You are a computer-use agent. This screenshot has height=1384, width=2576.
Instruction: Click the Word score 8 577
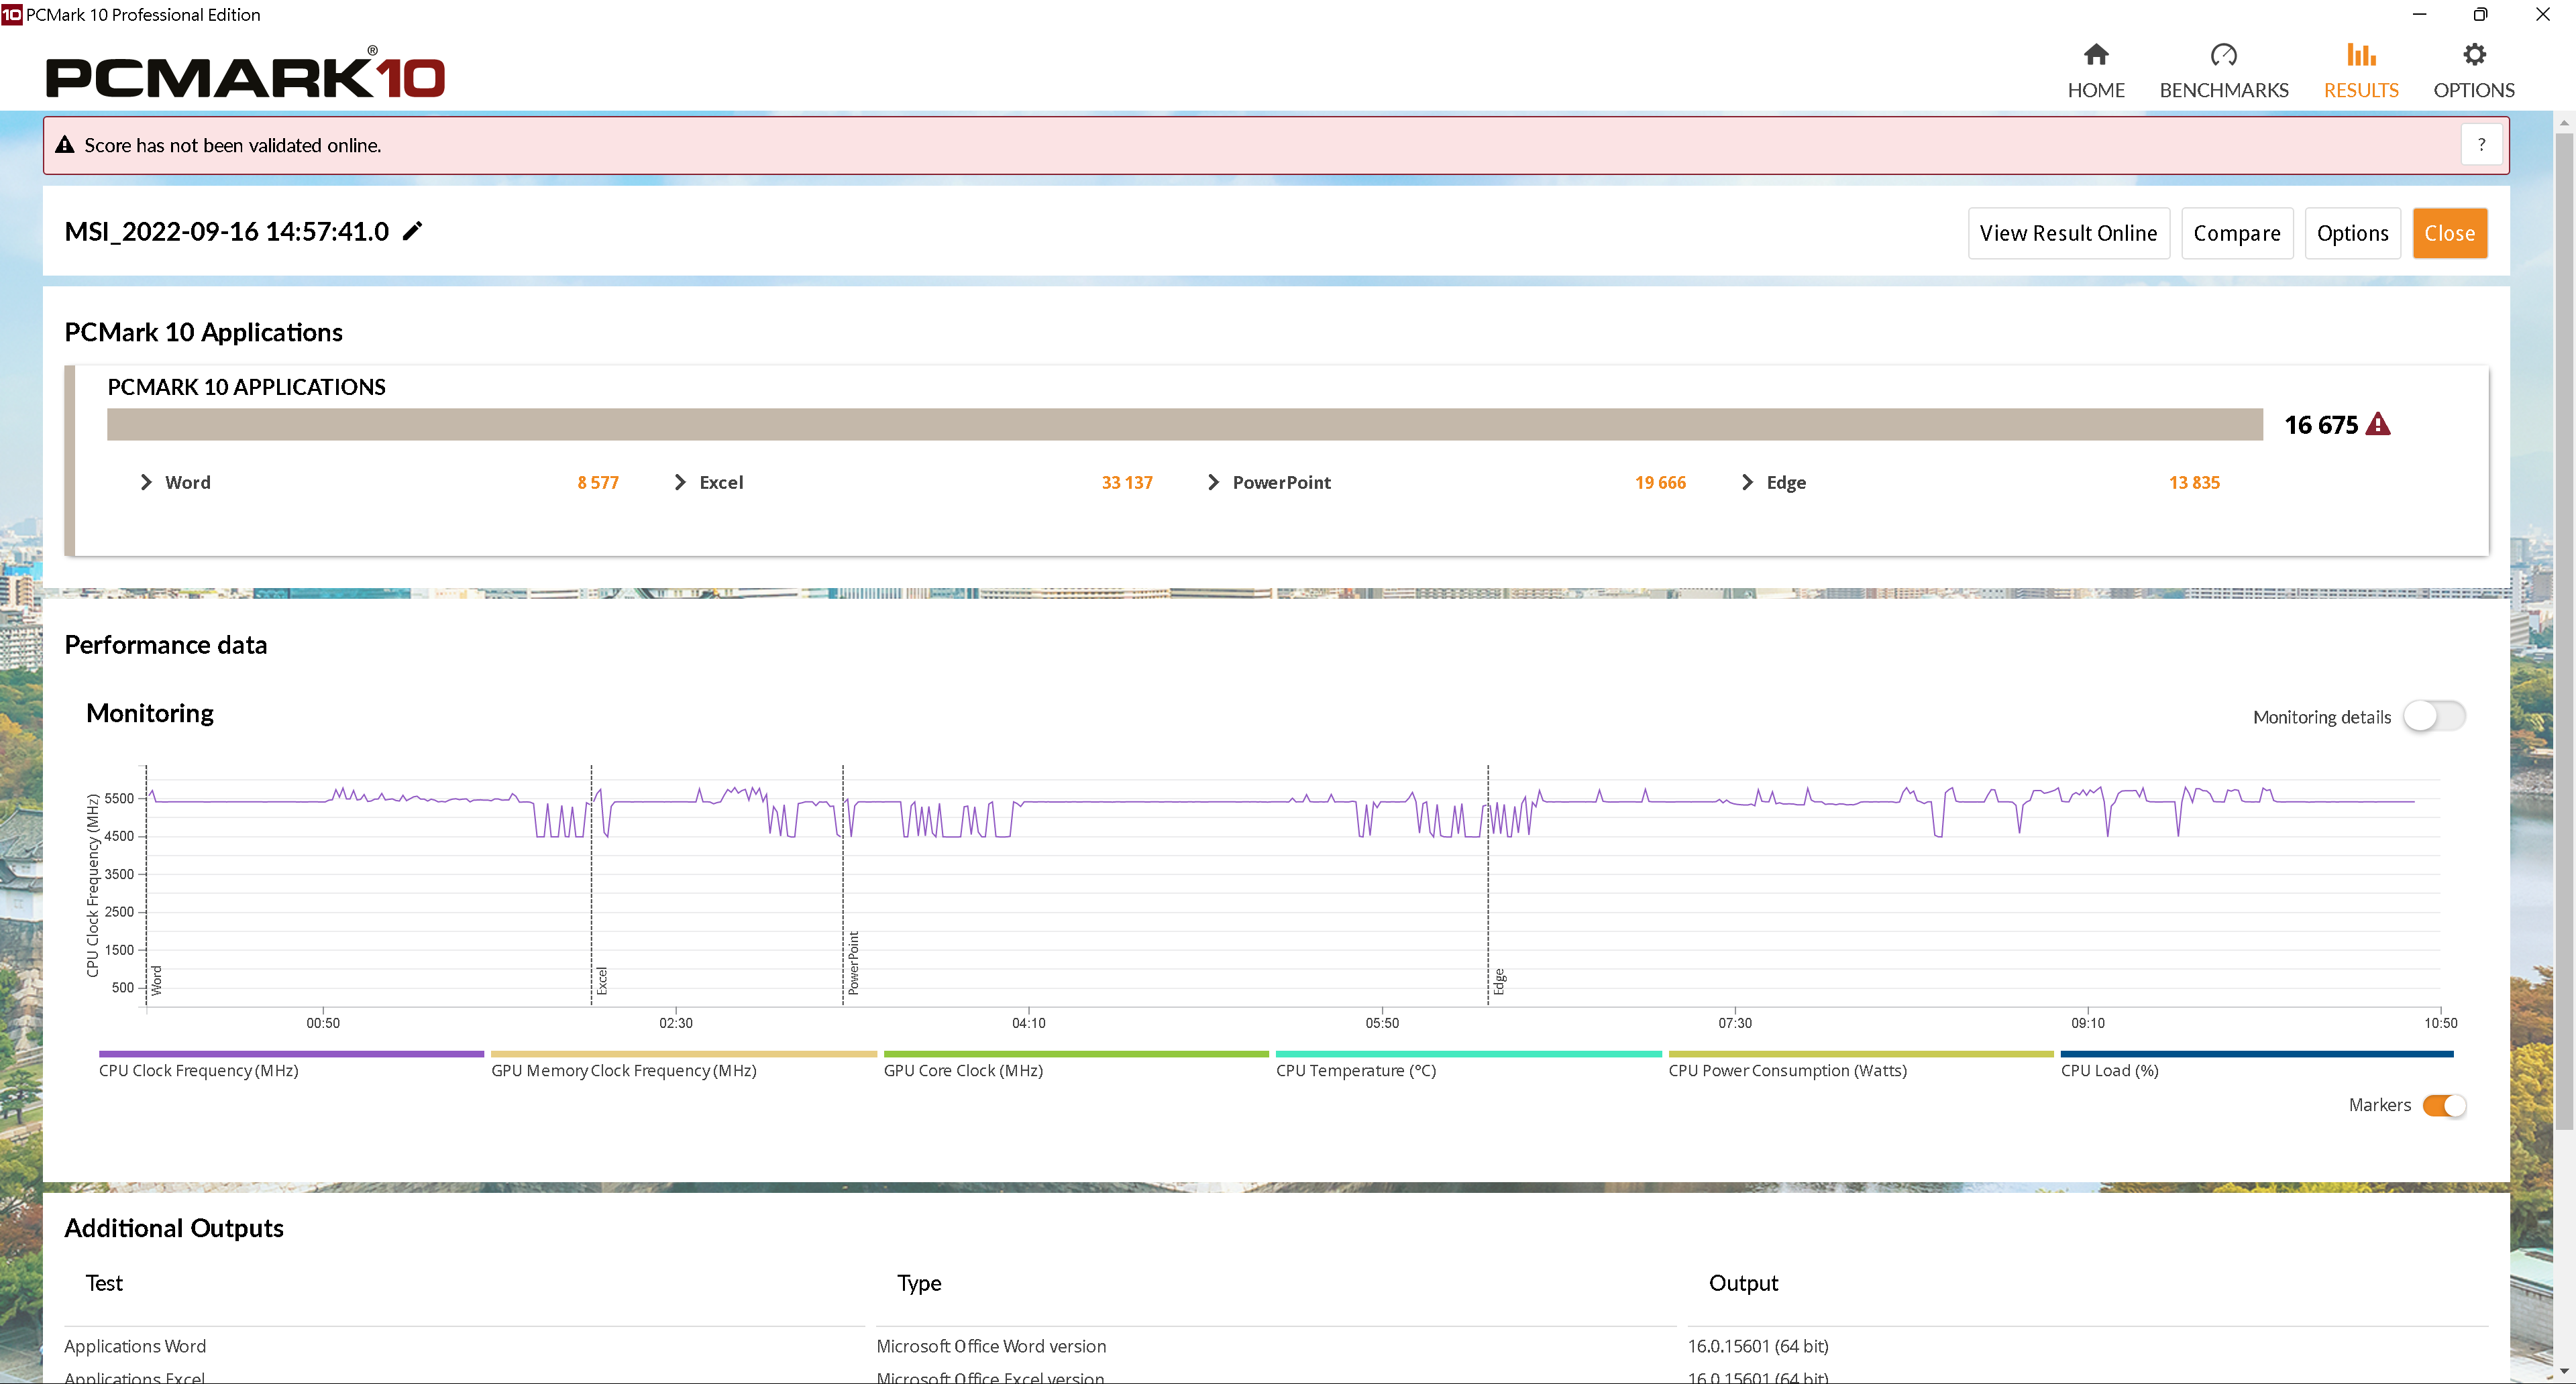click(x=597, y=483)
